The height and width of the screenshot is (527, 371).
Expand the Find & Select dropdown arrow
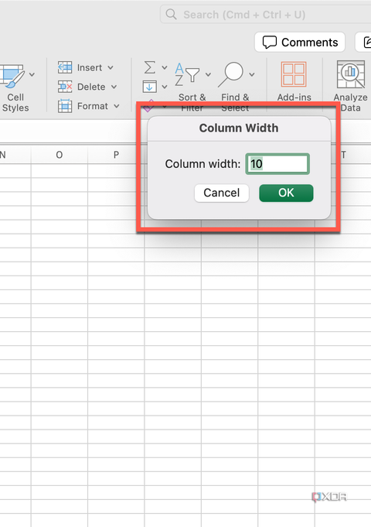click(252, 74)
